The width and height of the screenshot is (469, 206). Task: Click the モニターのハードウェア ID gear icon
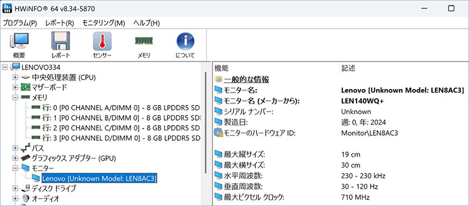pyautogui.click(x=219, y=133)
